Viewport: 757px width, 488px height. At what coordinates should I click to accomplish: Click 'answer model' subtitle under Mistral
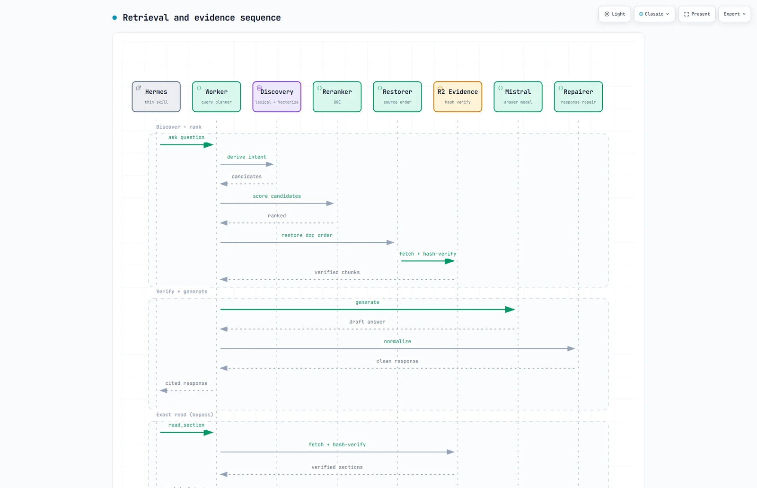[518, 102]
